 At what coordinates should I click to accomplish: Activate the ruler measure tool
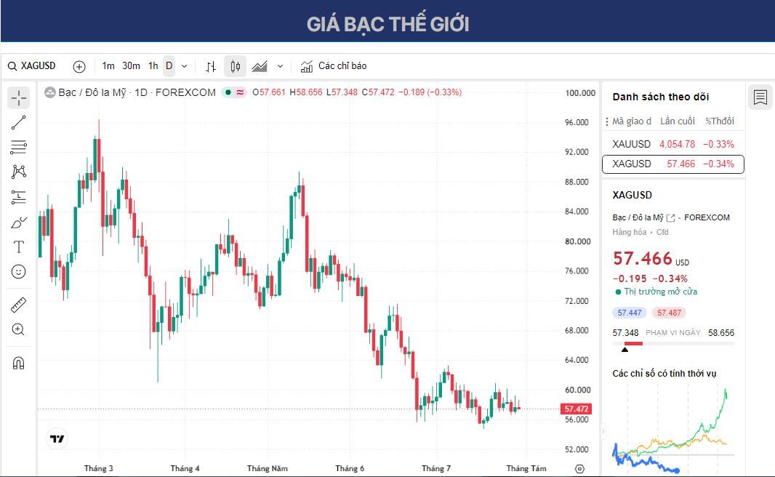(x=19, y=305)
